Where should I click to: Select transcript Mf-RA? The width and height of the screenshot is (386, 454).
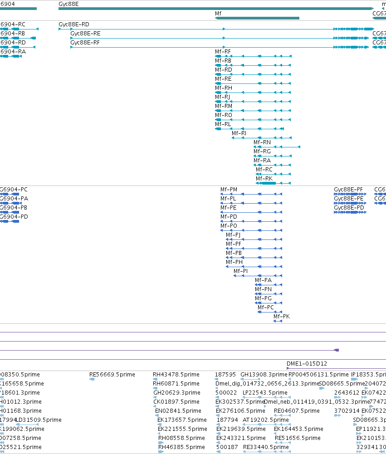262,161
